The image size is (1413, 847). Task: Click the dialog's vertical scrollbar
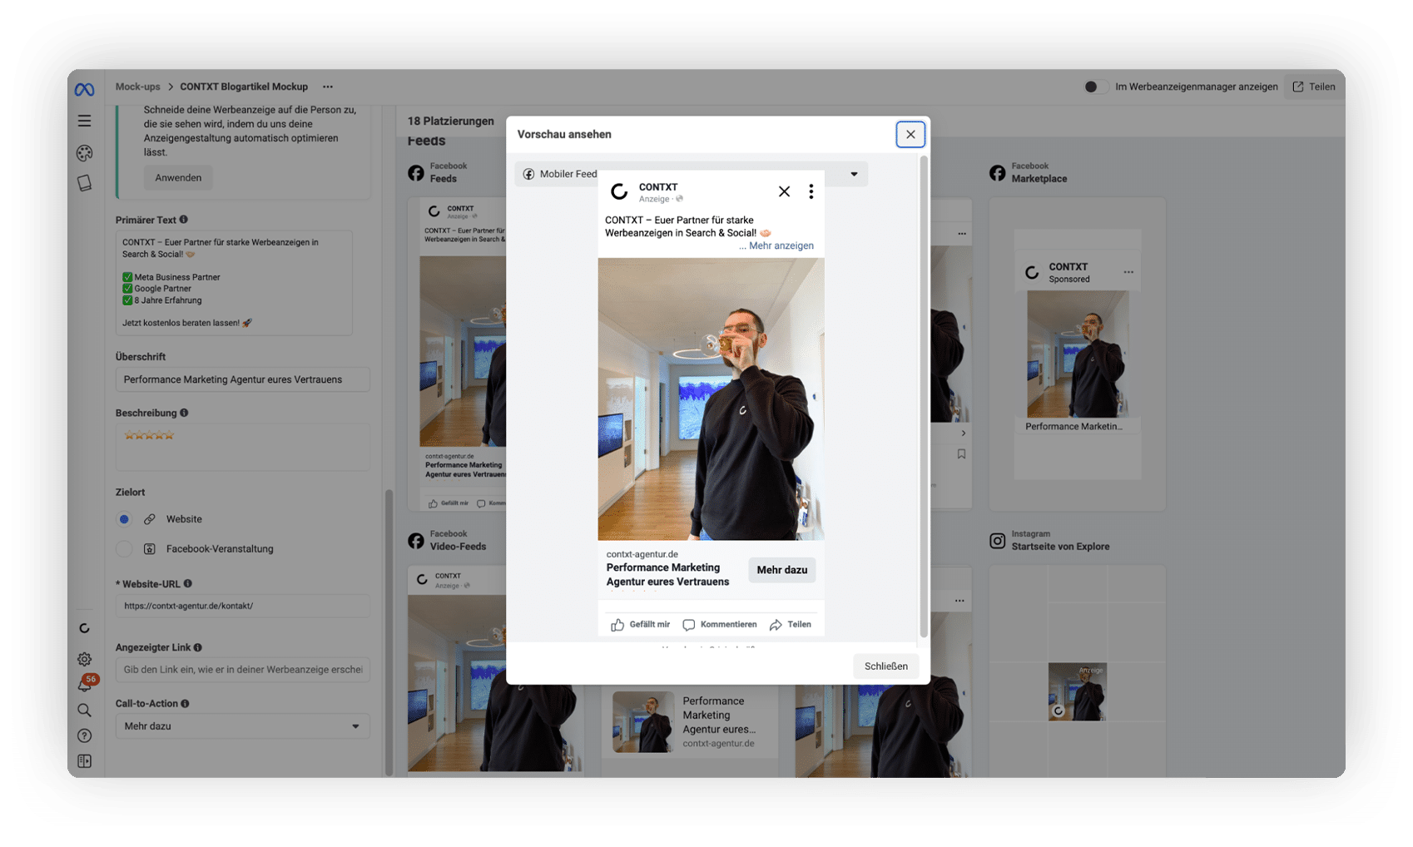923,398
